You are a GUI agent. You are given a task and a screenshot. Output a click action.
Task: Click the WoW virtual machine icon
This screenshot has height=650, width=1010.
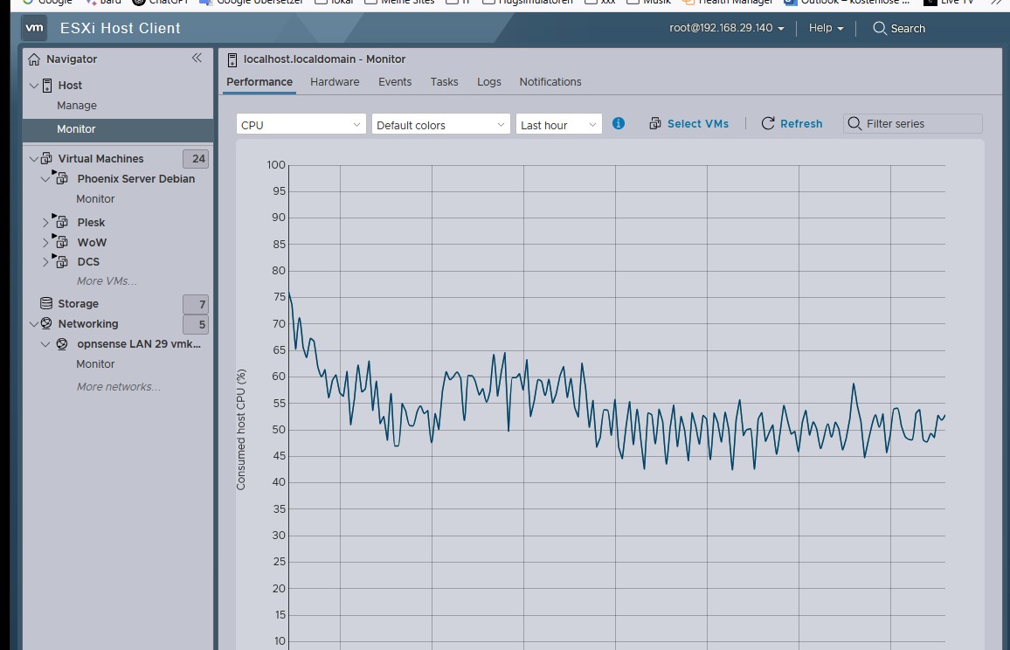(x=61, y=242)
